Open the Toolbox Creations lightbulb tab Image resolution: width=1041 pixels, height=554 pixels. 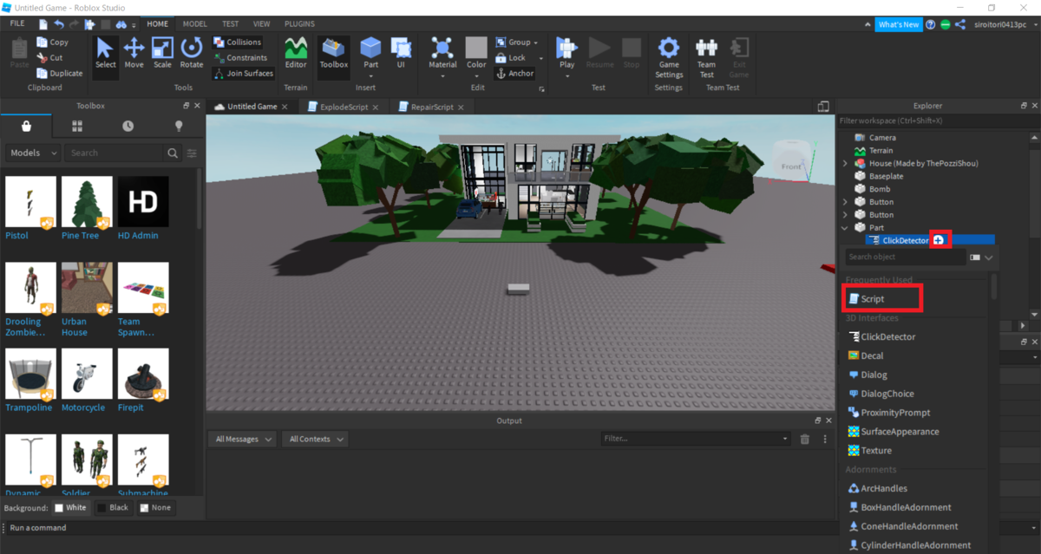point(179,126)
